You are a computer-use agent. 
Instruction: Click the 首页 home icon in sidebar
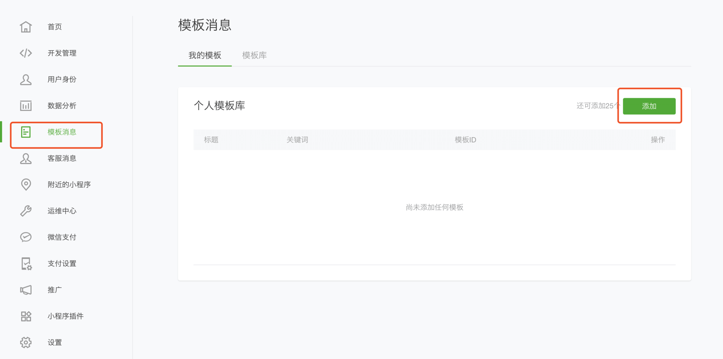click(26, 26)
